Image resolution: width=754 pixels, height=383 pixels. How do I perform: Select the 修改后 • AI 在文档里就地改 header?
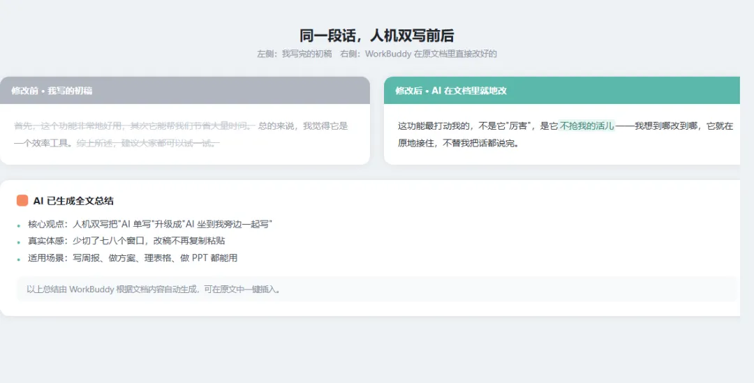click(x=561, y=91)
